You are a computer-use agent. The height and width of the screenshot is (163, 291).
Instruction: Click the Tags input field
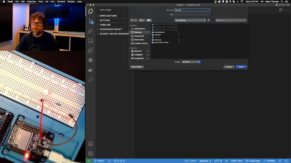coord(192,14)
